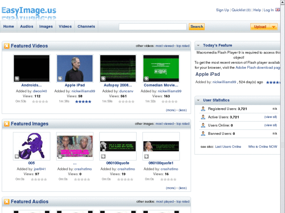
Task: Open the Autopsy 2008 video thumbnail
Action: pyautogui.click(x=118, y=68)
